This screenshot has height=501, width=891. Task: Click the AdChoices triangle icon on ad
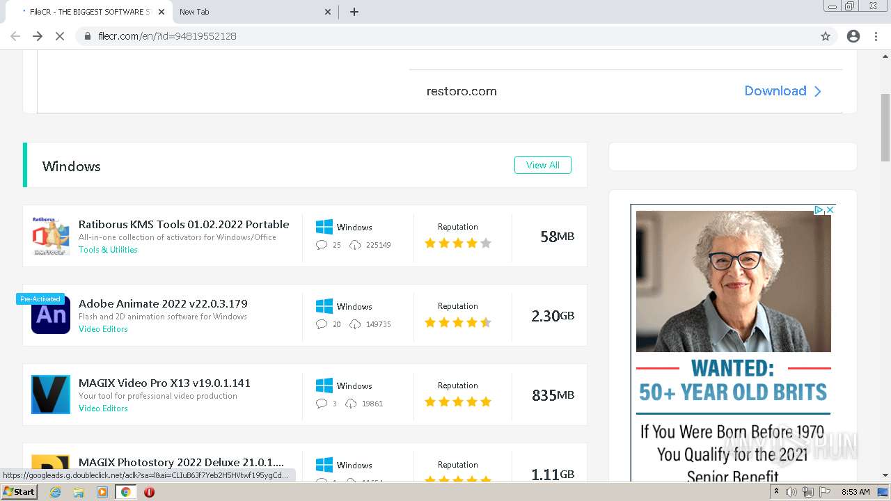pos(819,209)
